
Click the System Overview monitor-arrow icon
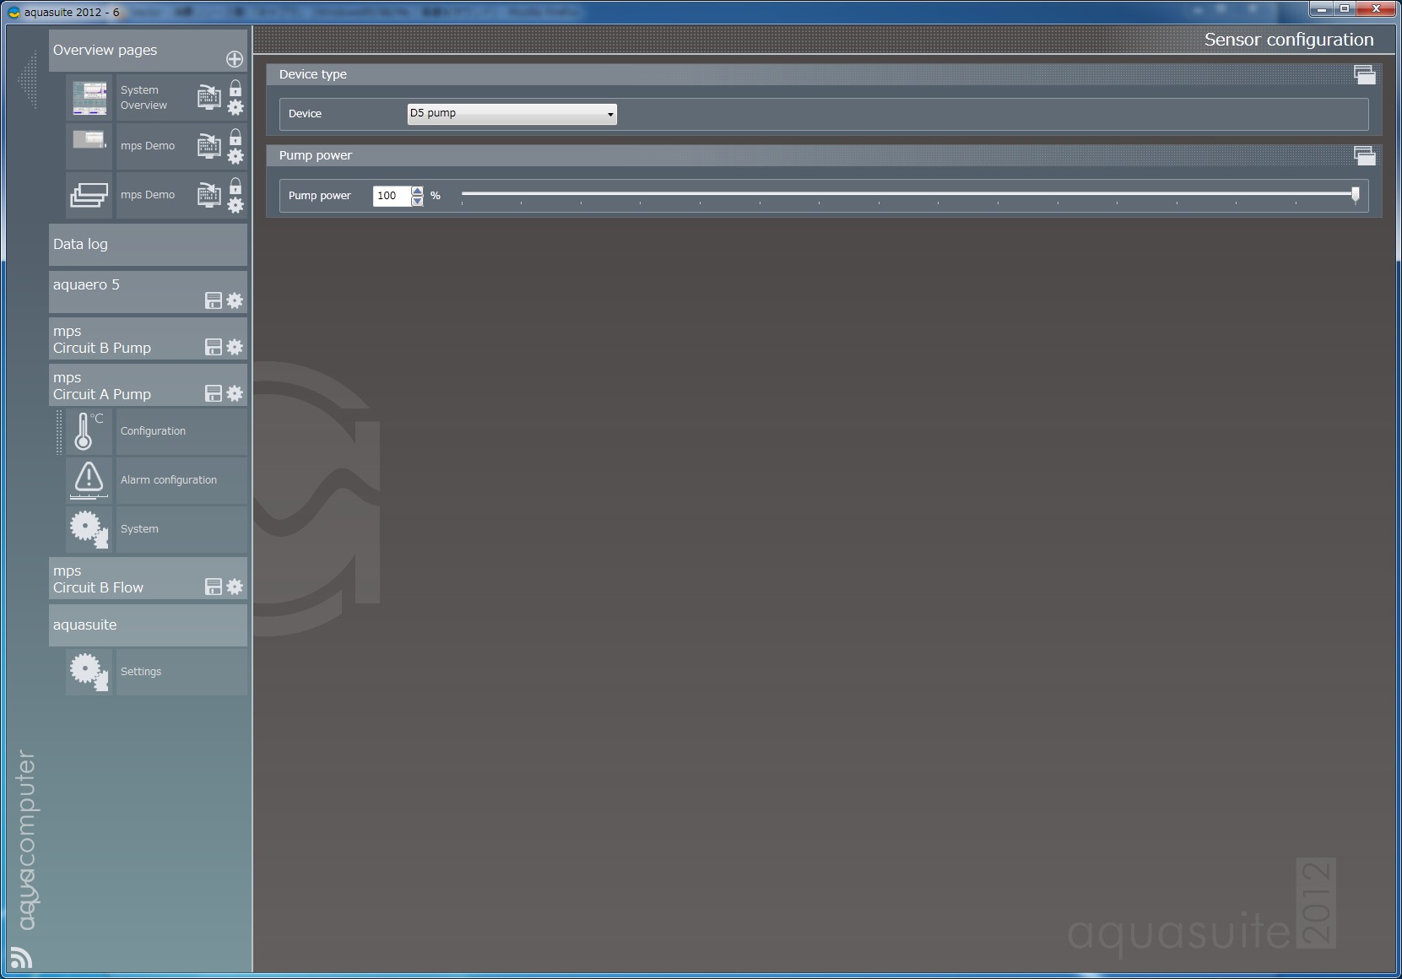208,97
